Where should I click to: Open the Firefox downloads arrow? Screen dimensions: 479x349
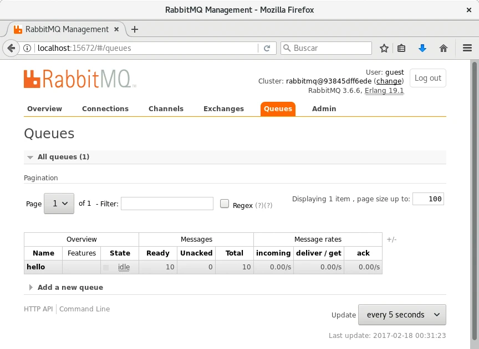tap(422, 48)
